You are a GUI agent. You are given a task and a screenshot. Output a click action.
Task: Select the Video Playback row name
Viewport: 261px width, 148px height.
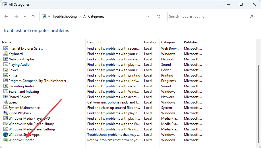coord(20,113)
